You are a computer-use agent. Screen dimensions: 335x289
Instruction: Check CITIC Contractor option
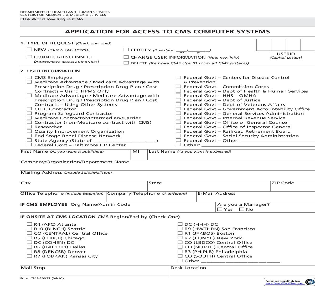coord(29,109)
